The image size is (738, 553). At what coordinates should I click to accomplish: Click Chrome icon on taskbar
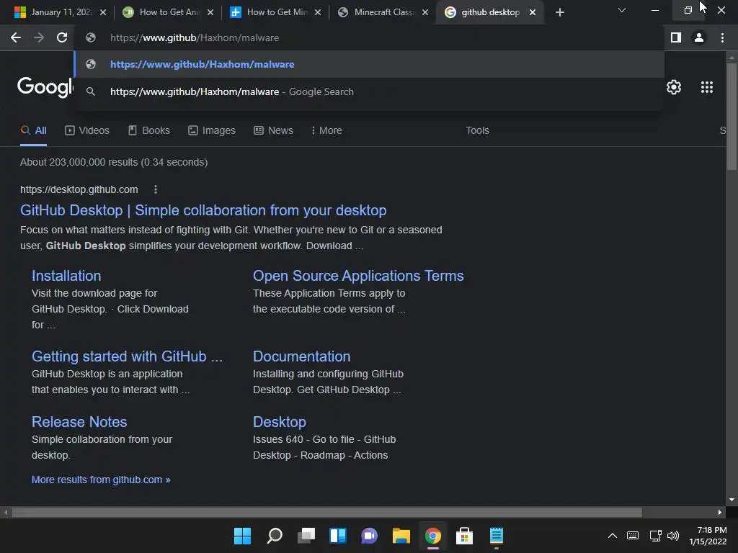(433, 536)
